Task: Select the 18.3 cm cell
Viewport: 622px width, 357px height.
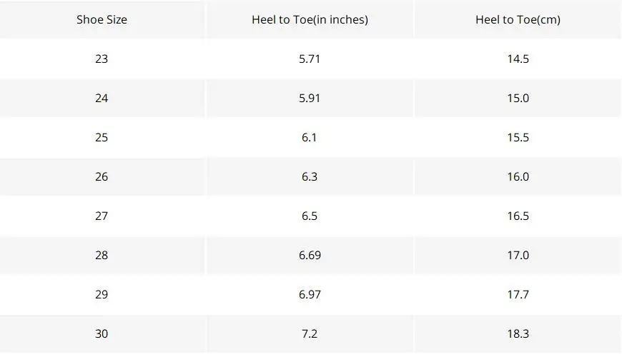Action: 518,333
